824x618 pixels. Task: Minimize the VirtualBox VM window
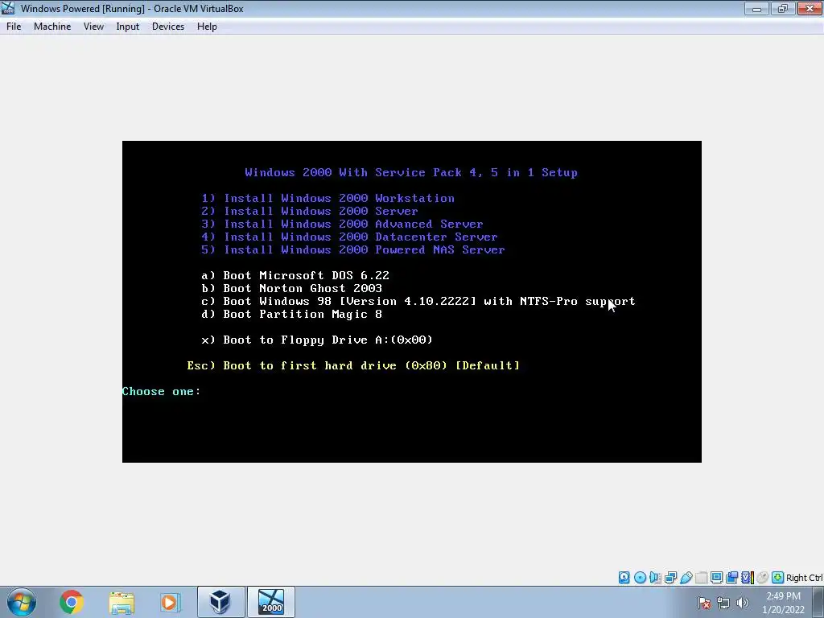tap(756, 8)
